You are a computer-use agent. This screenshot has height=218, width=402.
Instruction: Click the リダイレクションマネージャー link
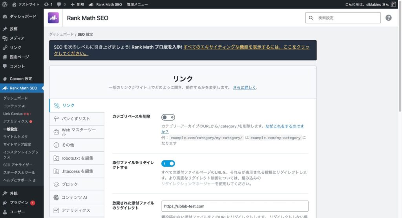(188, 183)
